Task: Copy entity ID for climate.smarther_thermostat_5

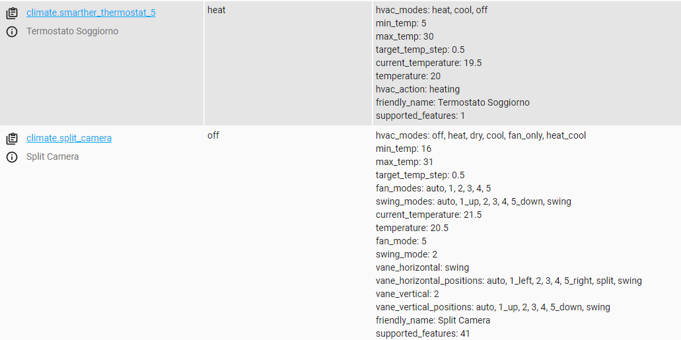Action: coord(12,13)
